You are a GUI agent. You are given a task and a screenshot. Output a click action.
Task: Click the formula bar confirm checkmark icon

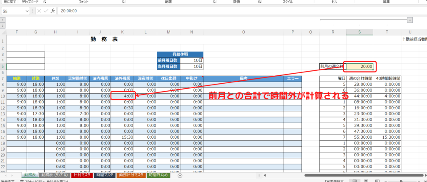(x=46, y=11)
